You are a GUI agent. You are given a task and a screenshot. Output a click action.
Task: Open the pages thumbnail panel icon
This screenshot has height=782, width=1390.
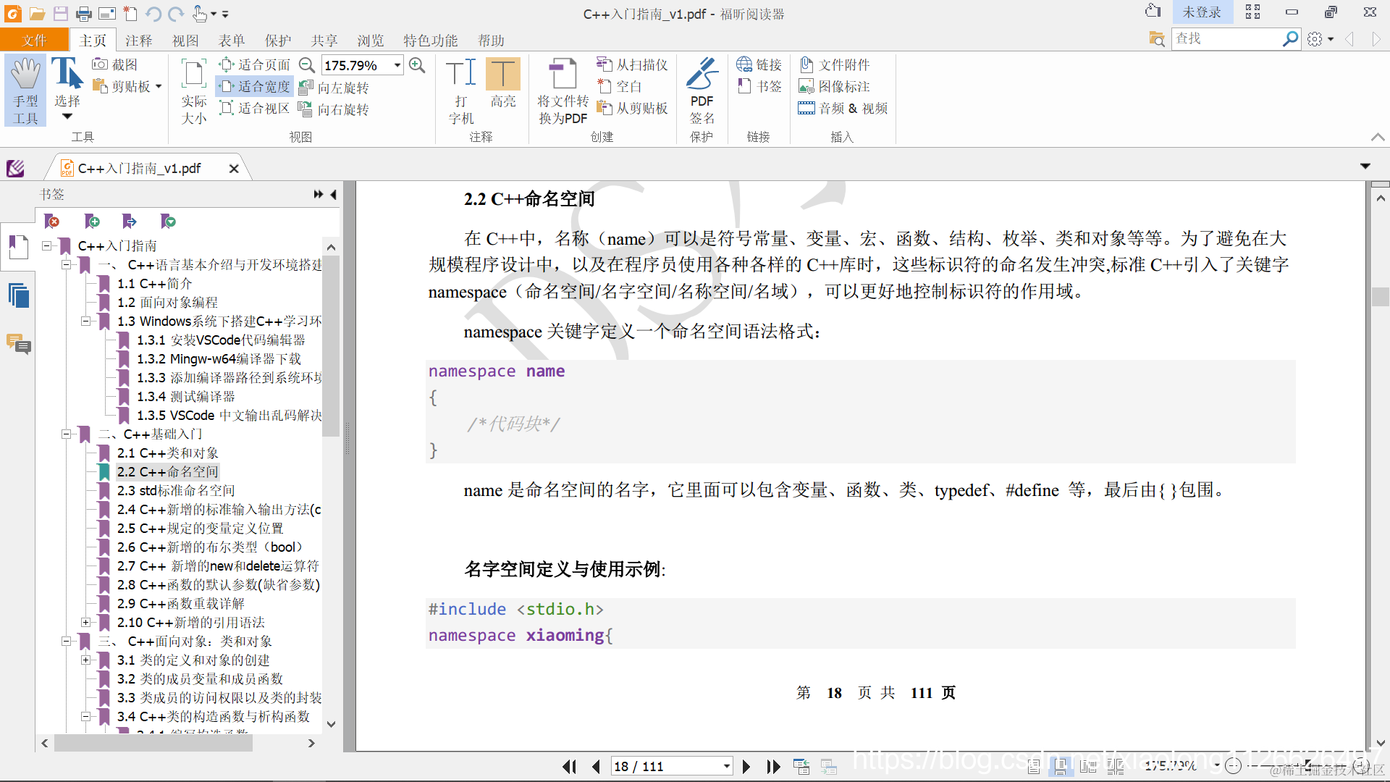point(19,295)
